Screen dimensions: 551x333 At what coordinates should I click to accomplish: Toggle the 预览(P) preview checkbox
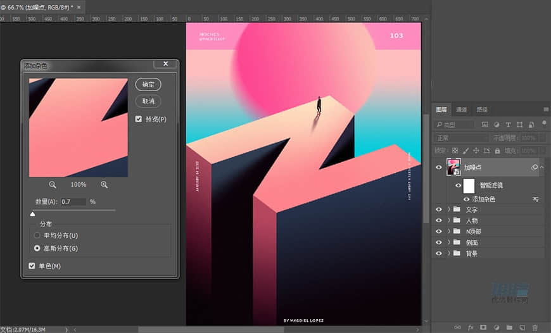(x=139, y=119)
